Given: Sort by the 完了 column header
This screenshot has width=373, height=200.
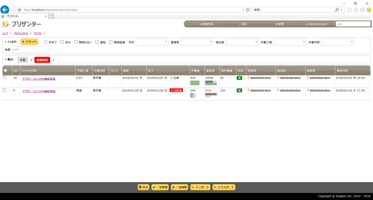Looking at the screenshot, I should [x=168, y=71].
